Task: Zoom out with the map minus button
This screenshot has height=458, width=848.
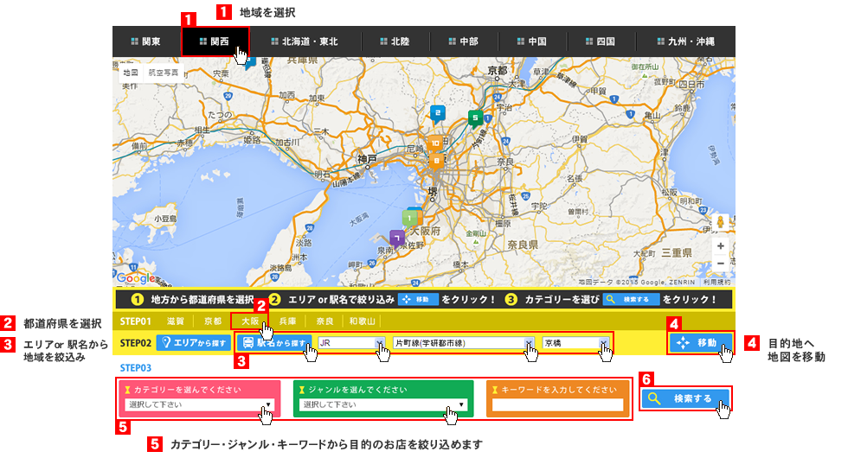Action: (720, 264)
